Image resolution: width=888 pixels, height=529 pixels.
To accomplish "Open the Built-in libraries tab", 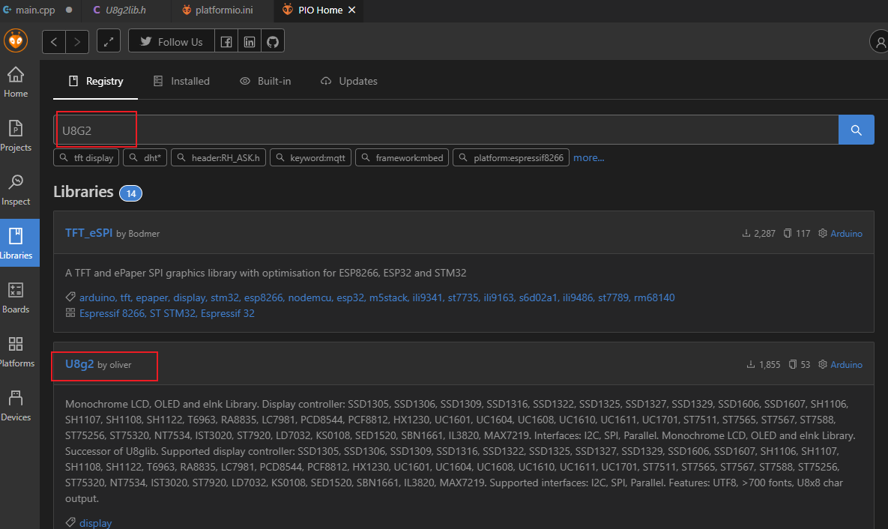I will coord(265,81).
